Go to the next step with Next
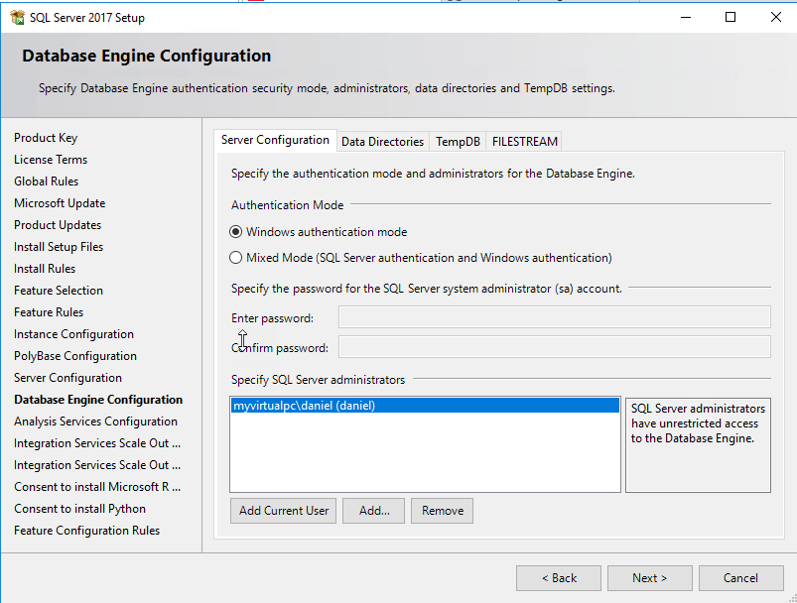 649,578
